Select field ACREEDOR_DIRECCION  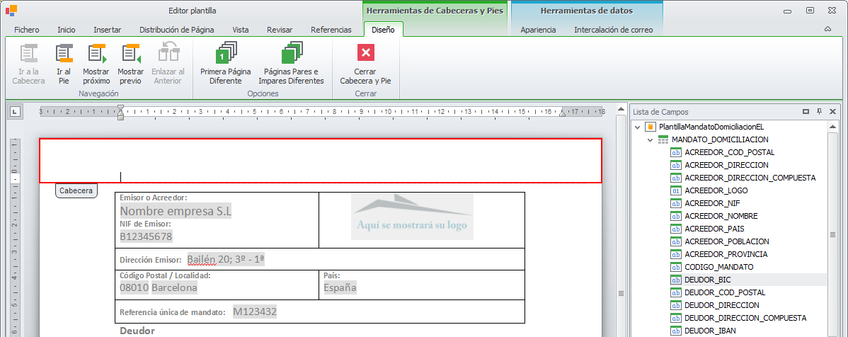click(726, 164)
